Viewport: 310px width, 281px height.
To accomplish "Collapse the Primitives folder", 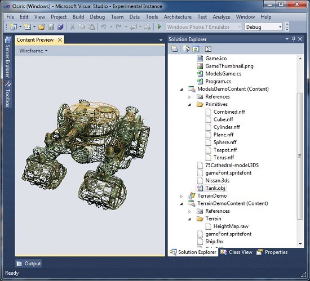I will 189,105.
